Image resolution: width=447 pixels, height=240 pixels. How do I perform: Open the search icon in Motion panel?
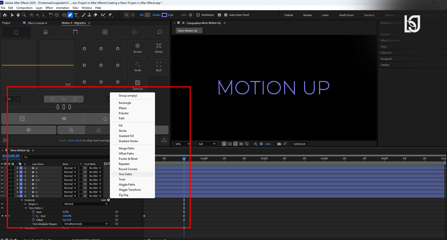tap(160, 32)
